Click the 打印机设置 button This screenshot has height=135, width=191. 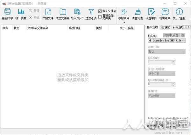(x=171, y=35)
